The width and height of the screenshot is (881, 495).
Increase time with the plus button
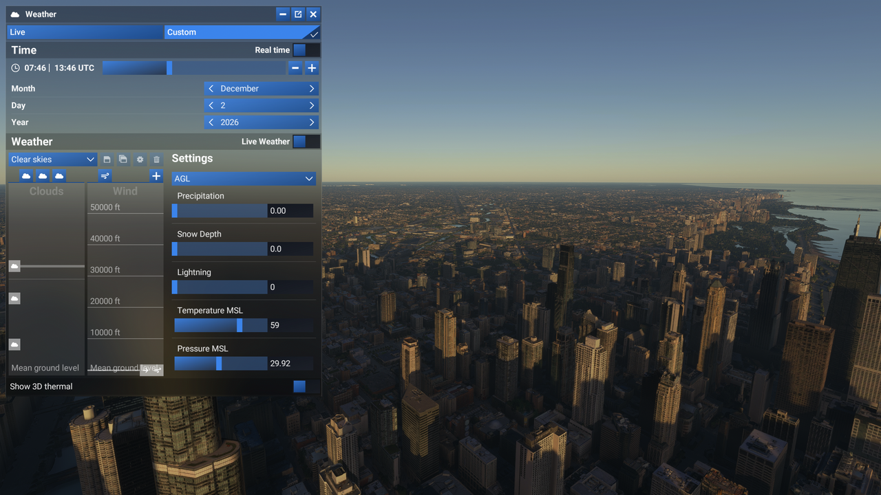[x=312, y=68]
